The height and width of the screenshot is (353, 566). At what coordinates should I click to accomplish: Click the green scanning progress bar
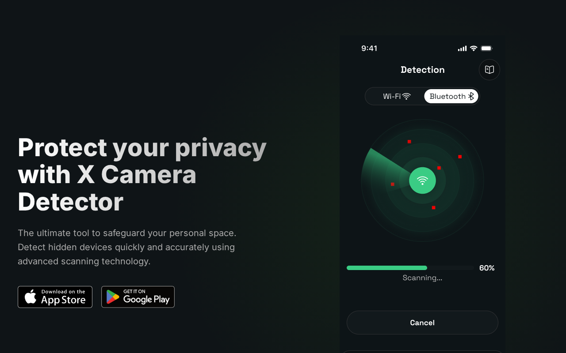(x=387, y=268)
